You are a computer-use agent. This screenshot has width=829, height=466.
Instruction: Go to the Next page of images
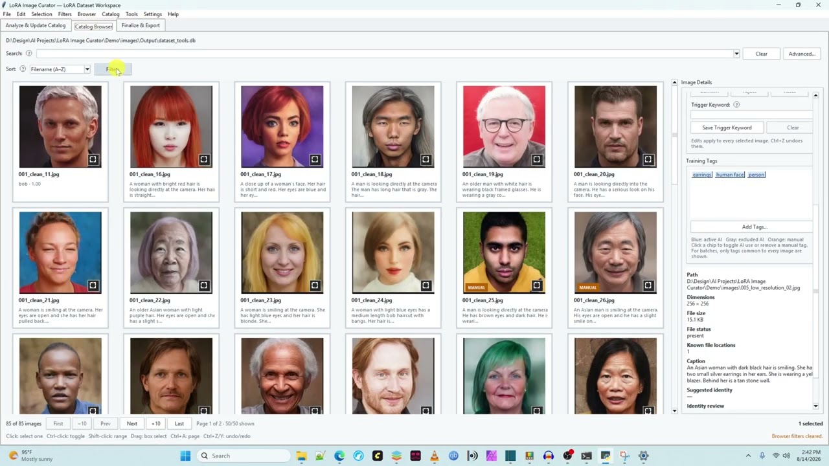pyautogui.click(x=132, y=424)
